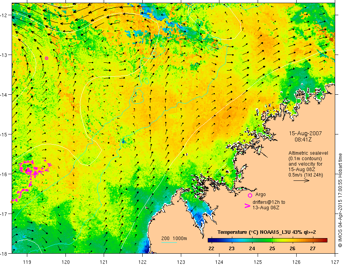Click the latitude axis label -12
Viewport: 343px width, 265px height.
pyautogui.click(x=4, y=15)
